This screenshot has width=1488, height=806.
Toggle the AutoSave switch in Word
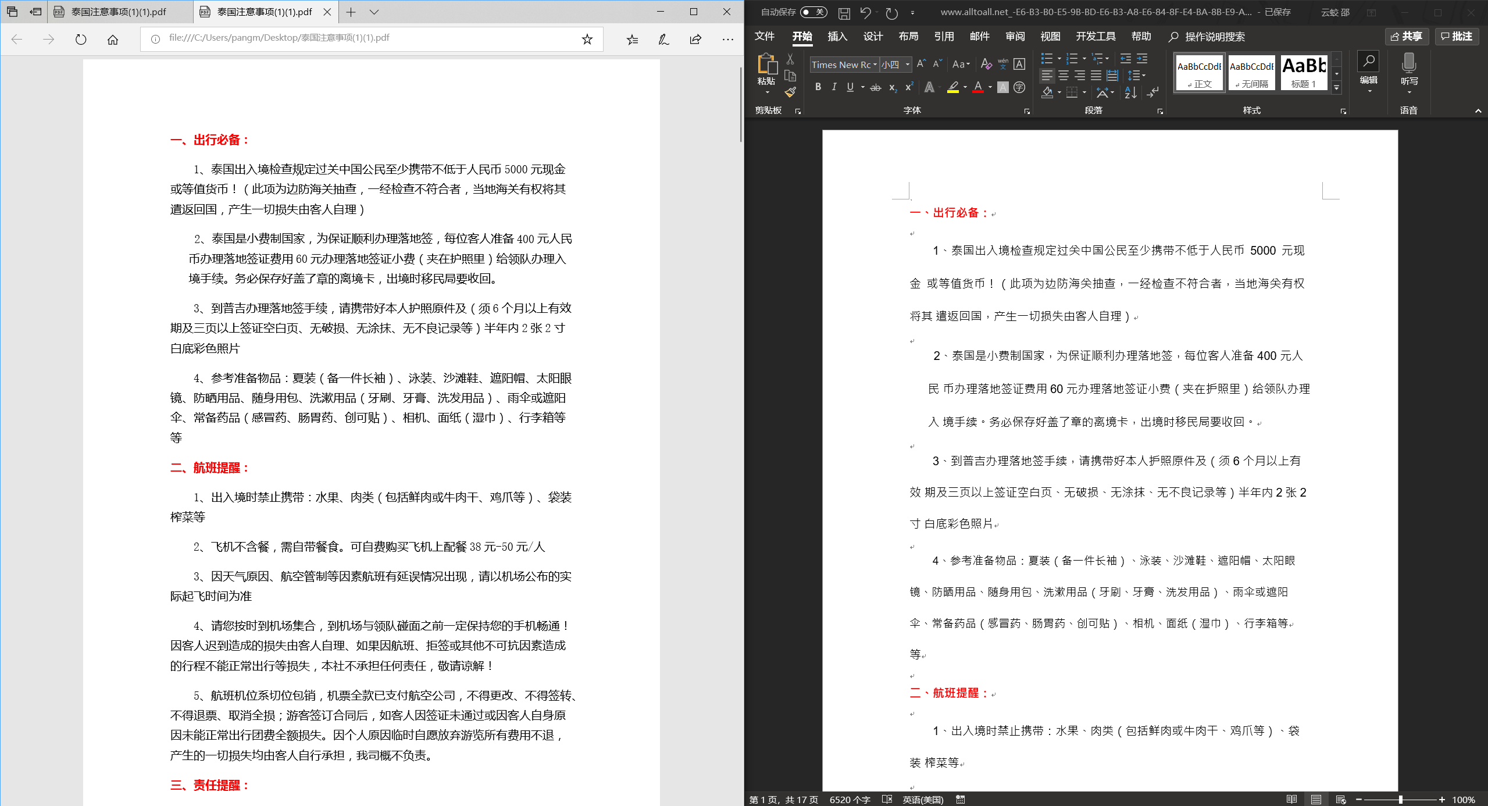[813, 12]
